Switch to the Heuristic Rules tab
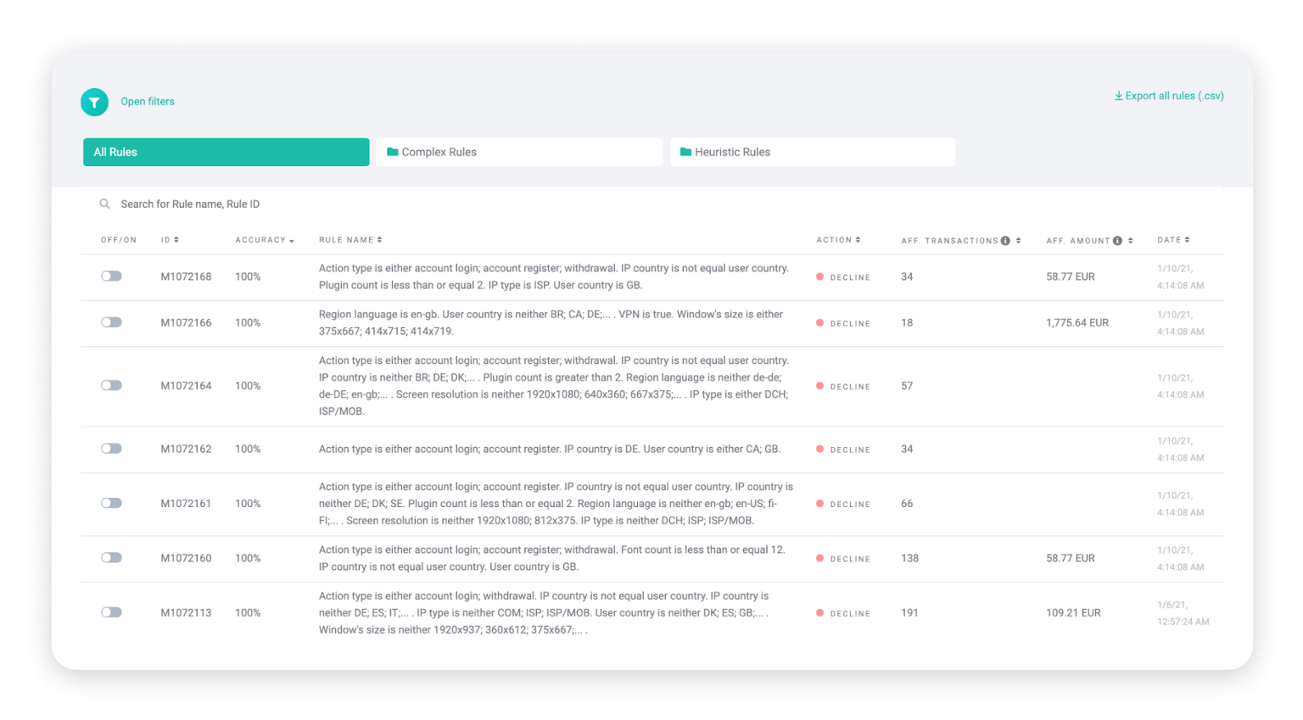 coord(812,152)
